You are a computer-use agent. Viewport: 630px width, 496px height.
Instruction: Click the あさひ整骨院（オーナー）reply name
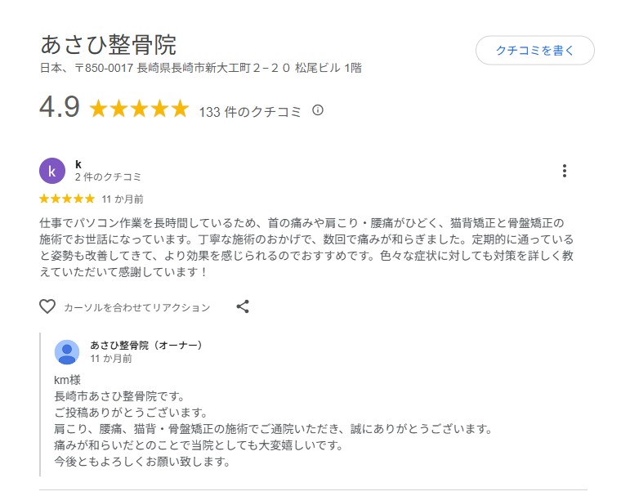coord(146,346)
